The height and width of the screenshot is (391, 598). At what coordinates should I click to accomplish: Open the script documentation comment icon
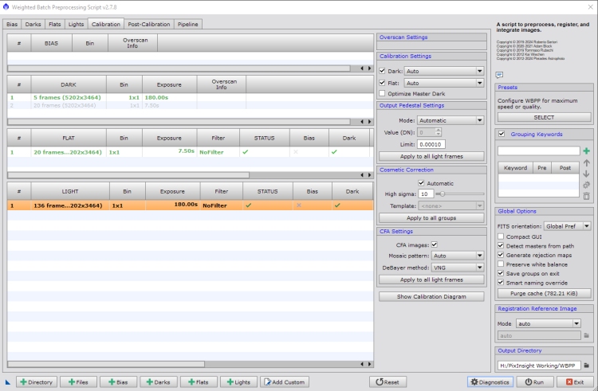499,76
